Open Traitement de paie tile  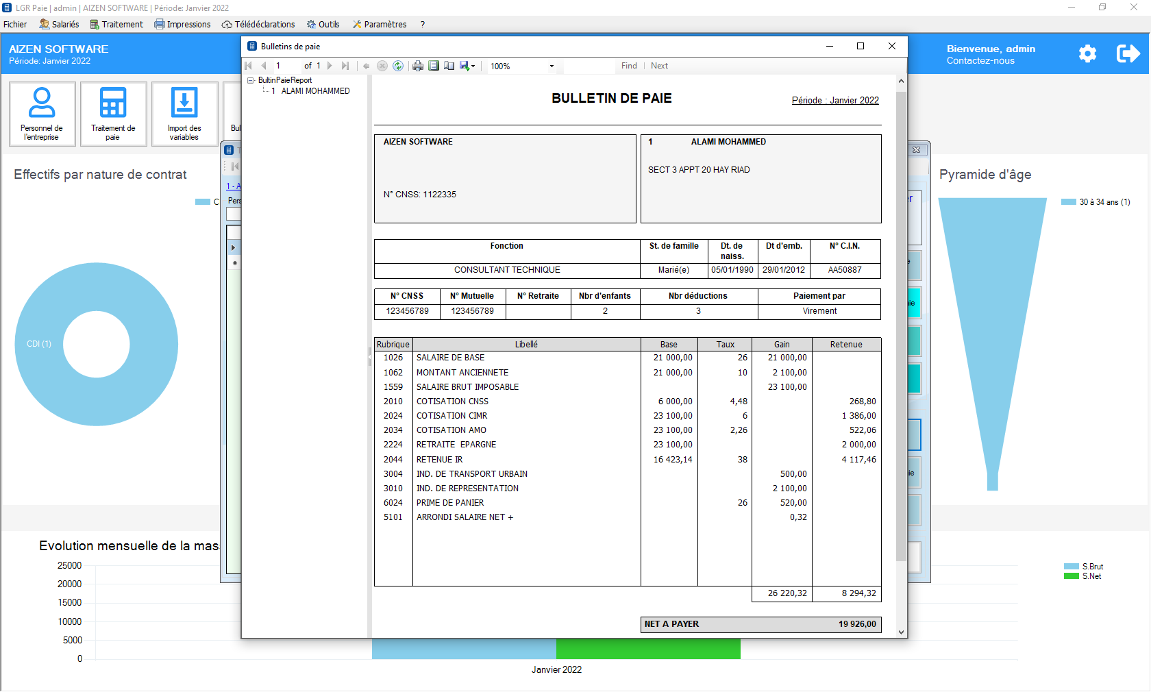(x=113, y=114)
